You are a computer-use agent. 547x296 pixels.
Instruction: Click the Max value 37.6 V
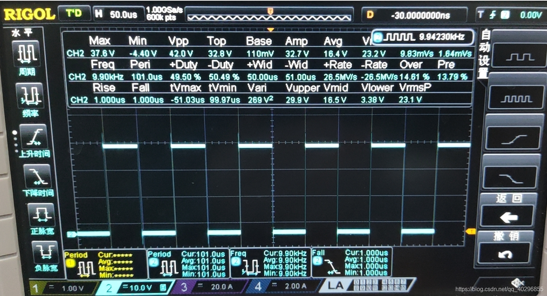click(x=103, y=53)
